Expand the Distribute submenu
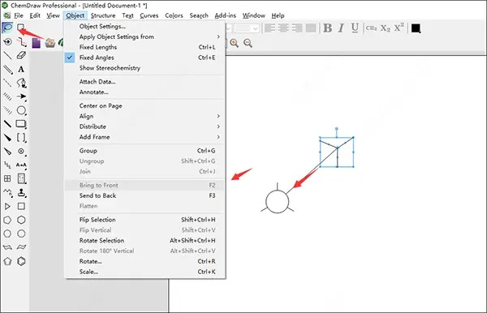The image size is (487, 313). [x=144, y=126]
